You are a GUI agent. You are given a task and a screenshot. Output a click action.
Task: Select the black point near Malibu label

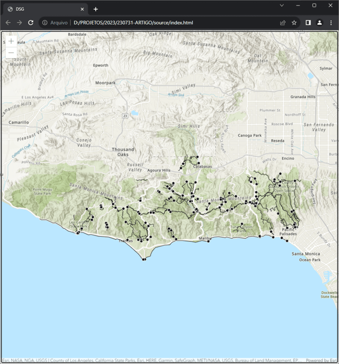[x=208, y=241]
